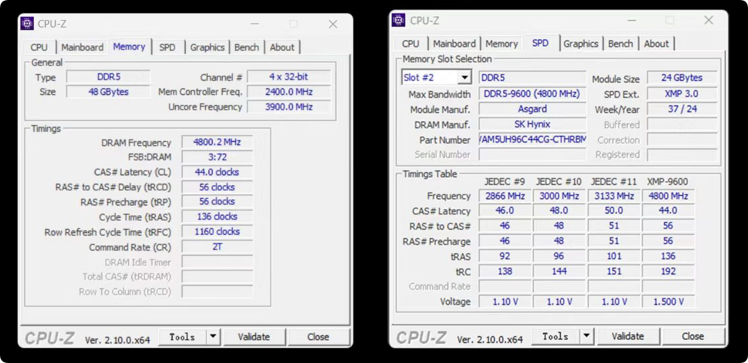The height and width of the screenshot is (363, 748).
Task: Click the Week/Year value 37 / 24
Action: coord(682,109)
